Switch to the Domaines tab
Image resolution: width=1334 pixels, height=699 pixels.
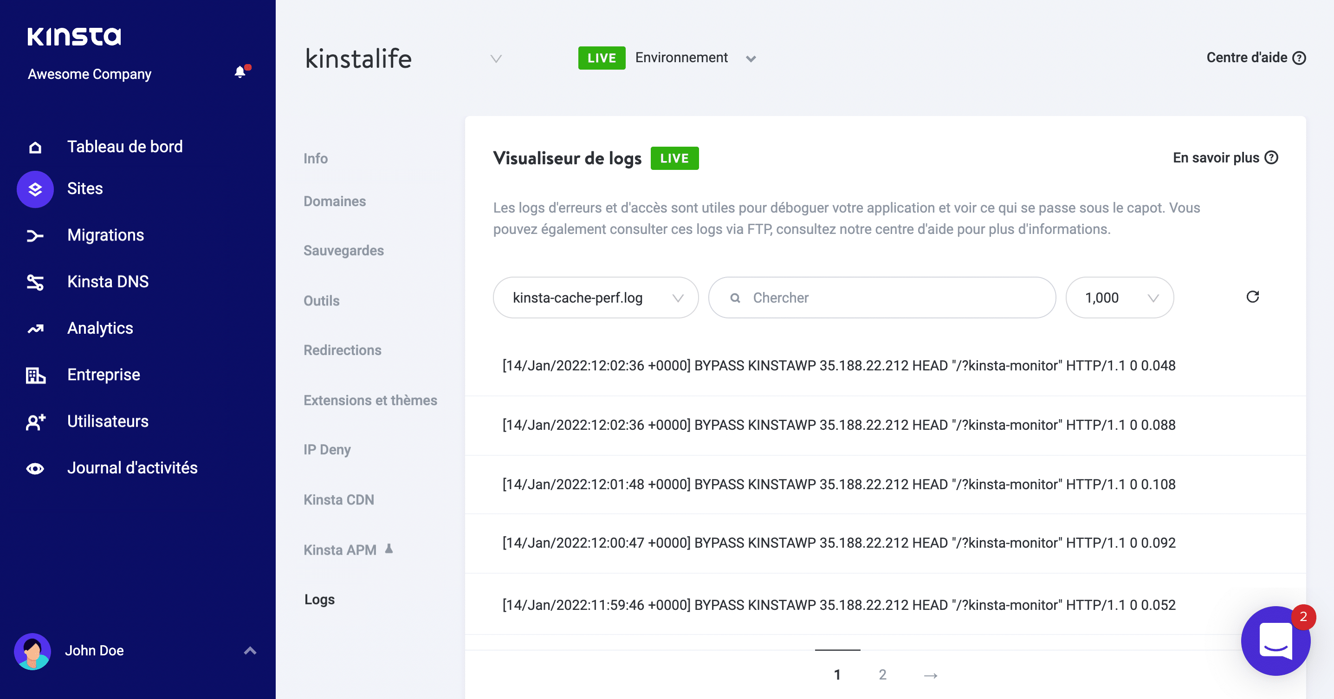335,201
